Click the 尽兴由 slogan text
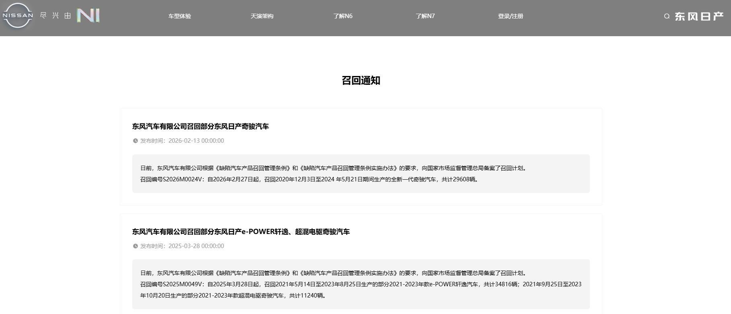This screenshot has height=314, width=731. 55,16
